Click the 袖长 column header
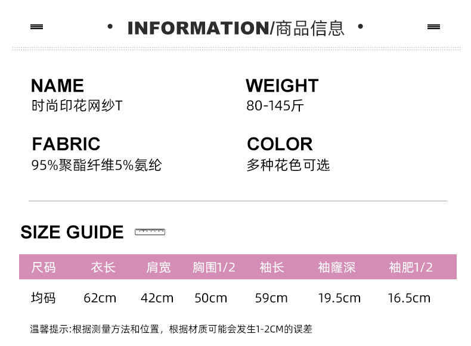The width and height of the screenshot is (471, 346). click(271, 267)
